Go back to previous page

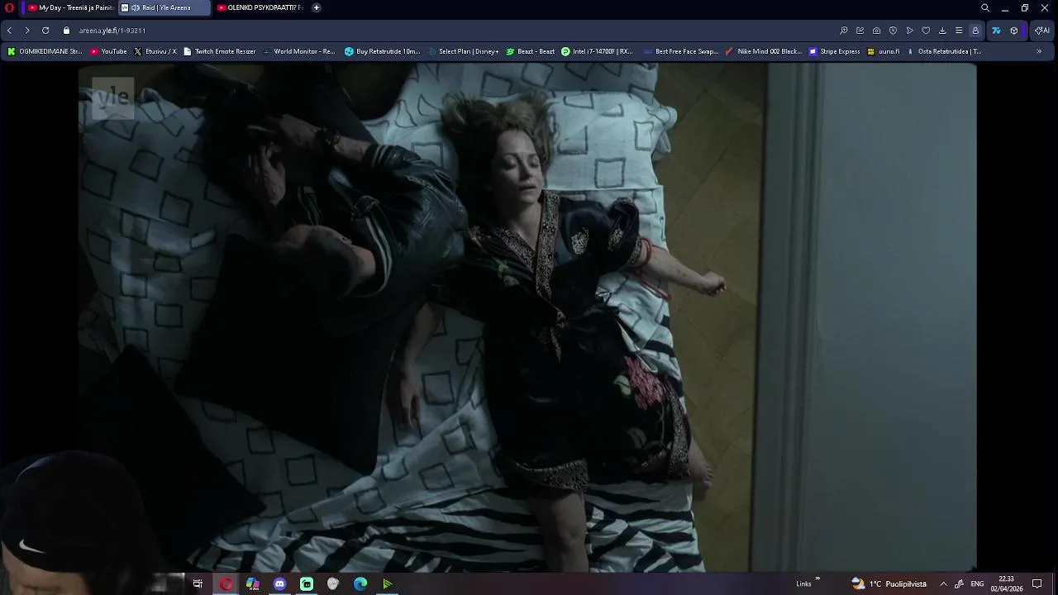click(9, 31)
